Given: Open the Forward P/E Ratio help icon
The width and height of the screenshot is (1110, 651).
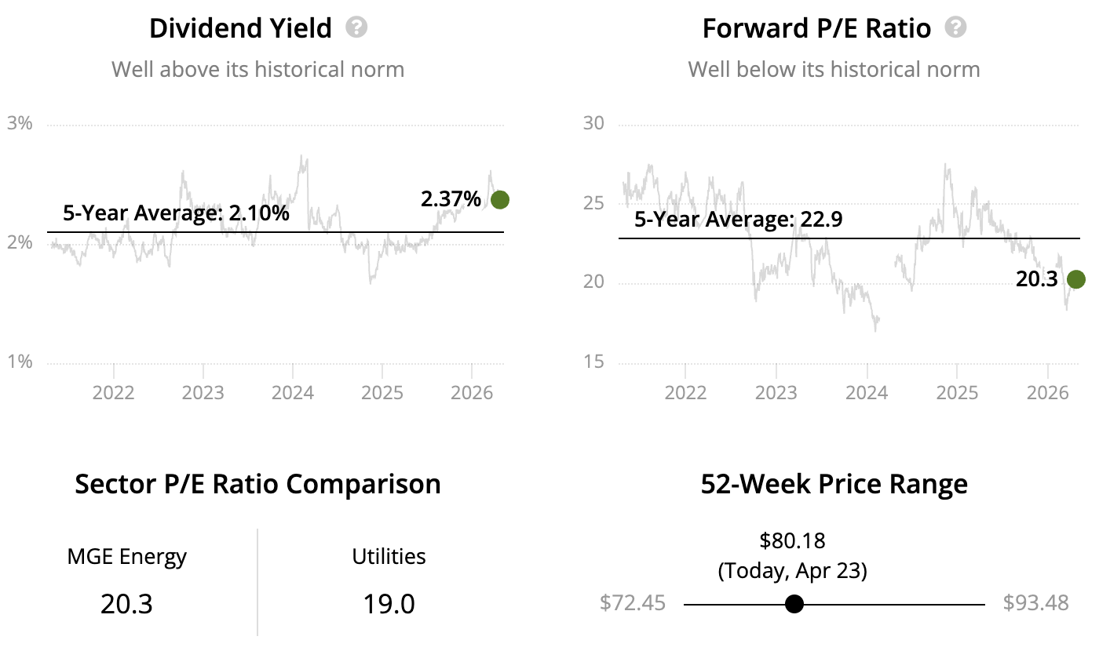Looking at the screenshot, I should [x=955, y=28].
